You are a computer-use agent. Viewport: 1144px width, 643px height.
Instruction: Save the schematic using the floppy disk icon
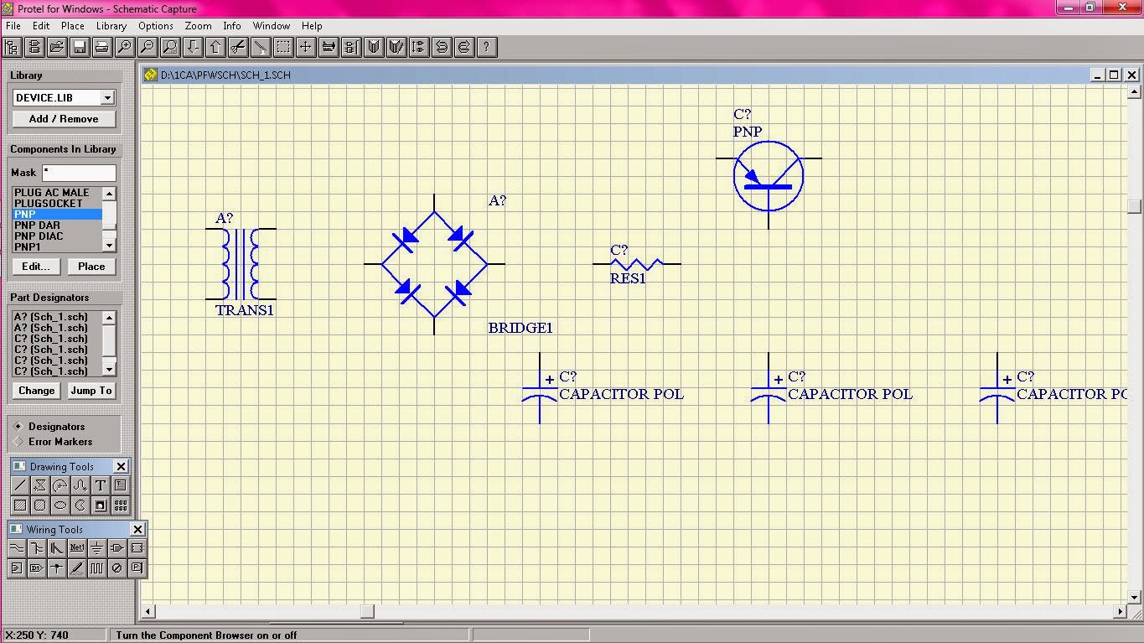(x=80, y=47)
